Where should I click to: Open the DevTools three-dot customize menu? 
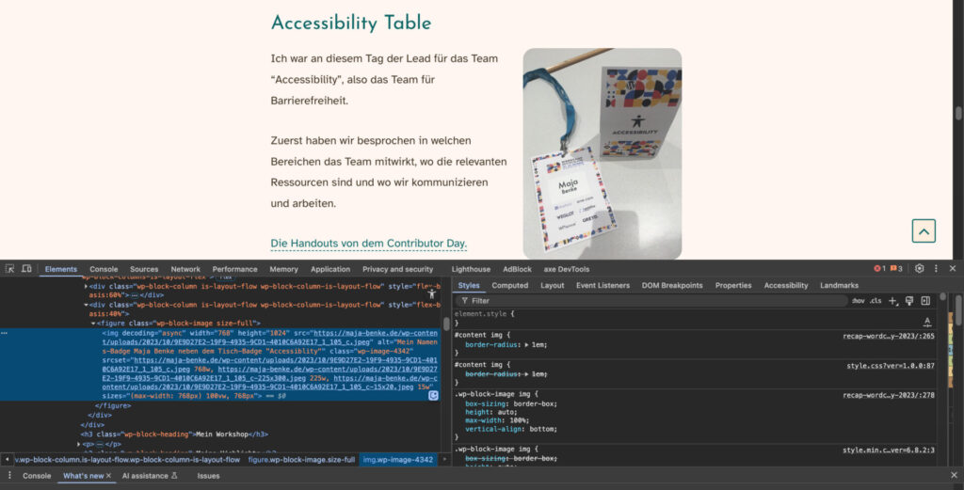pyautogui.click(x=936, y=269)
